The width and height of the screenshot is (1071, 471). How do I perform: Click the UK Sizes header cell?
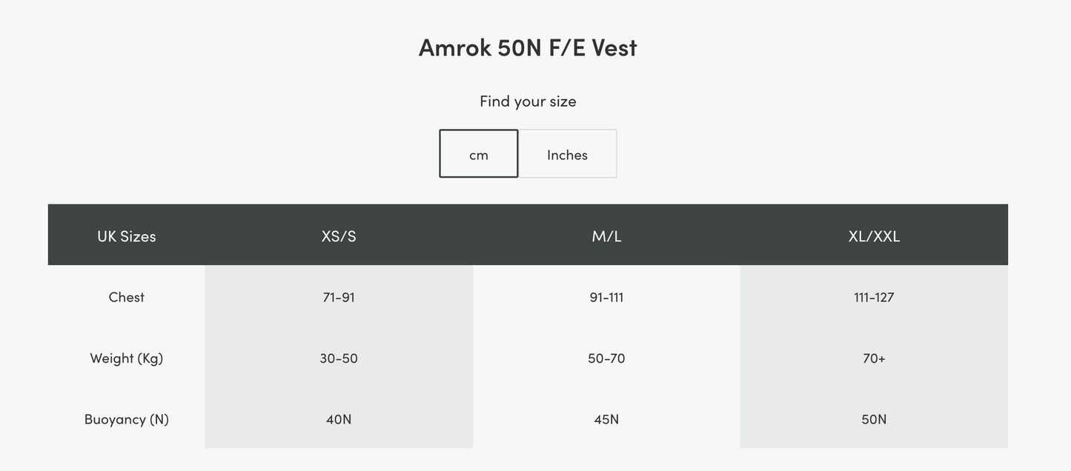[127, 235]
